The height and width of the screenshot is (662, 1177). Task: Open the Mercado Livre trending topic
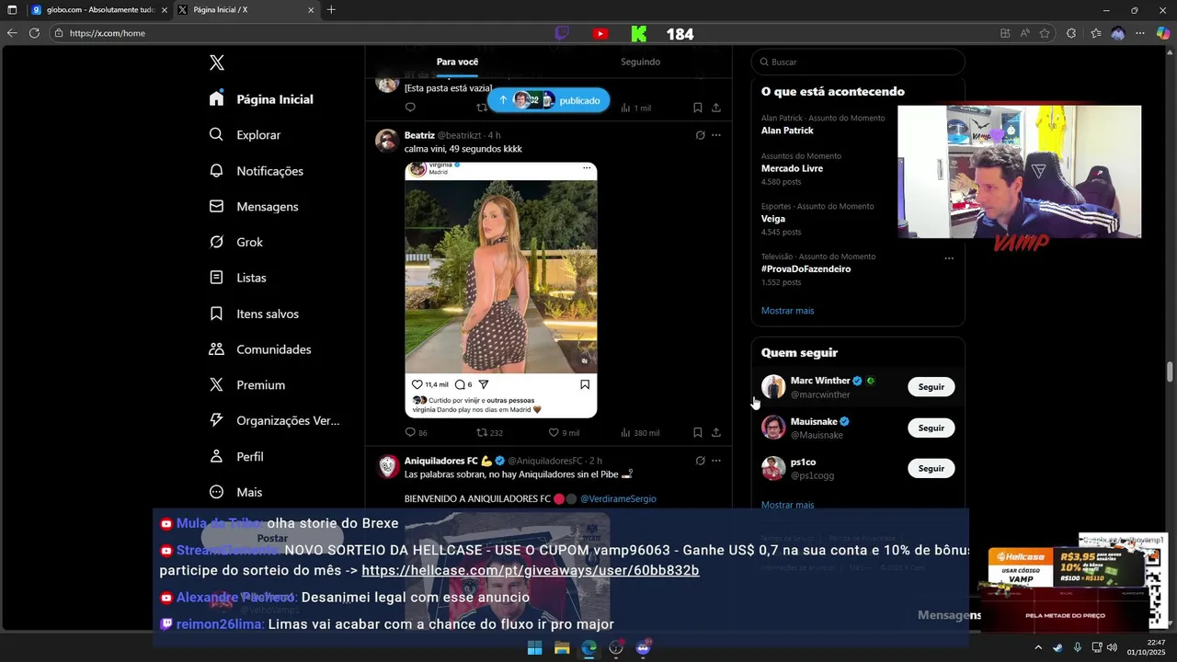point(792,168)
